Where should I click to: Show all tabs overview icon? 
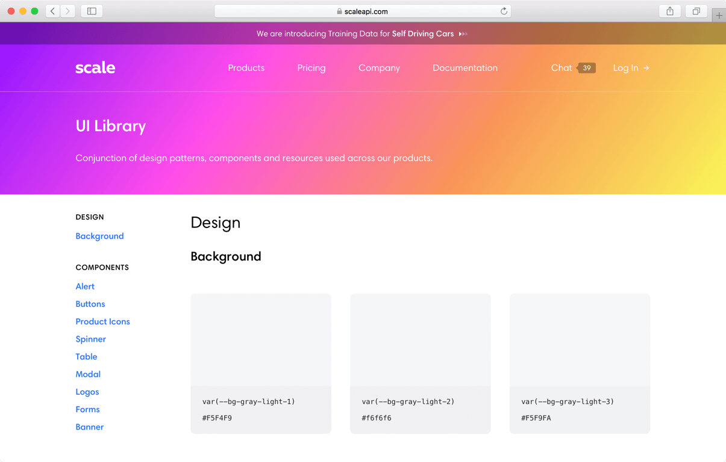coord(696,11)
